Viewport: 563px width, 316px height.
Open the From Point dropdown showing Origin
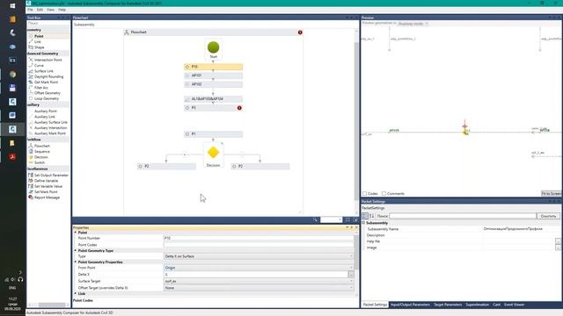coord(258,268)
